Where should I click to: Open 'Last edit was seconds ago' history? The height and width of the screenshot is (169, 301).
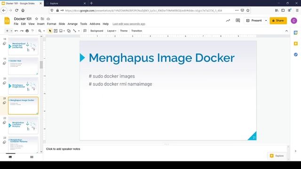(129, 24)
